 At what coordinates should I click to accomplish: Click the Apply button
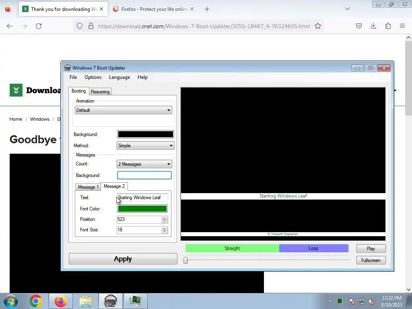[x=123, y=259]
